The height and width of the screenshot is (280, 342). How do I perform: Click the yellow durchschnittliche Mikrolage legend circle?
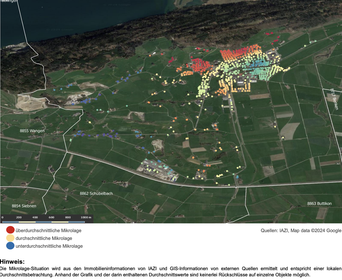(10, 238)
